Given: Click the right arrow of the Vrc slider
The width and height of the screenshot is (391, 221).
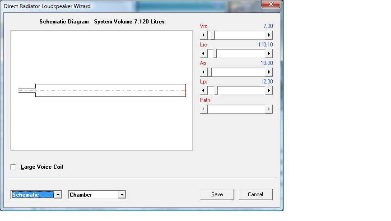Looking at the screenshot, I should pos(269,35).
